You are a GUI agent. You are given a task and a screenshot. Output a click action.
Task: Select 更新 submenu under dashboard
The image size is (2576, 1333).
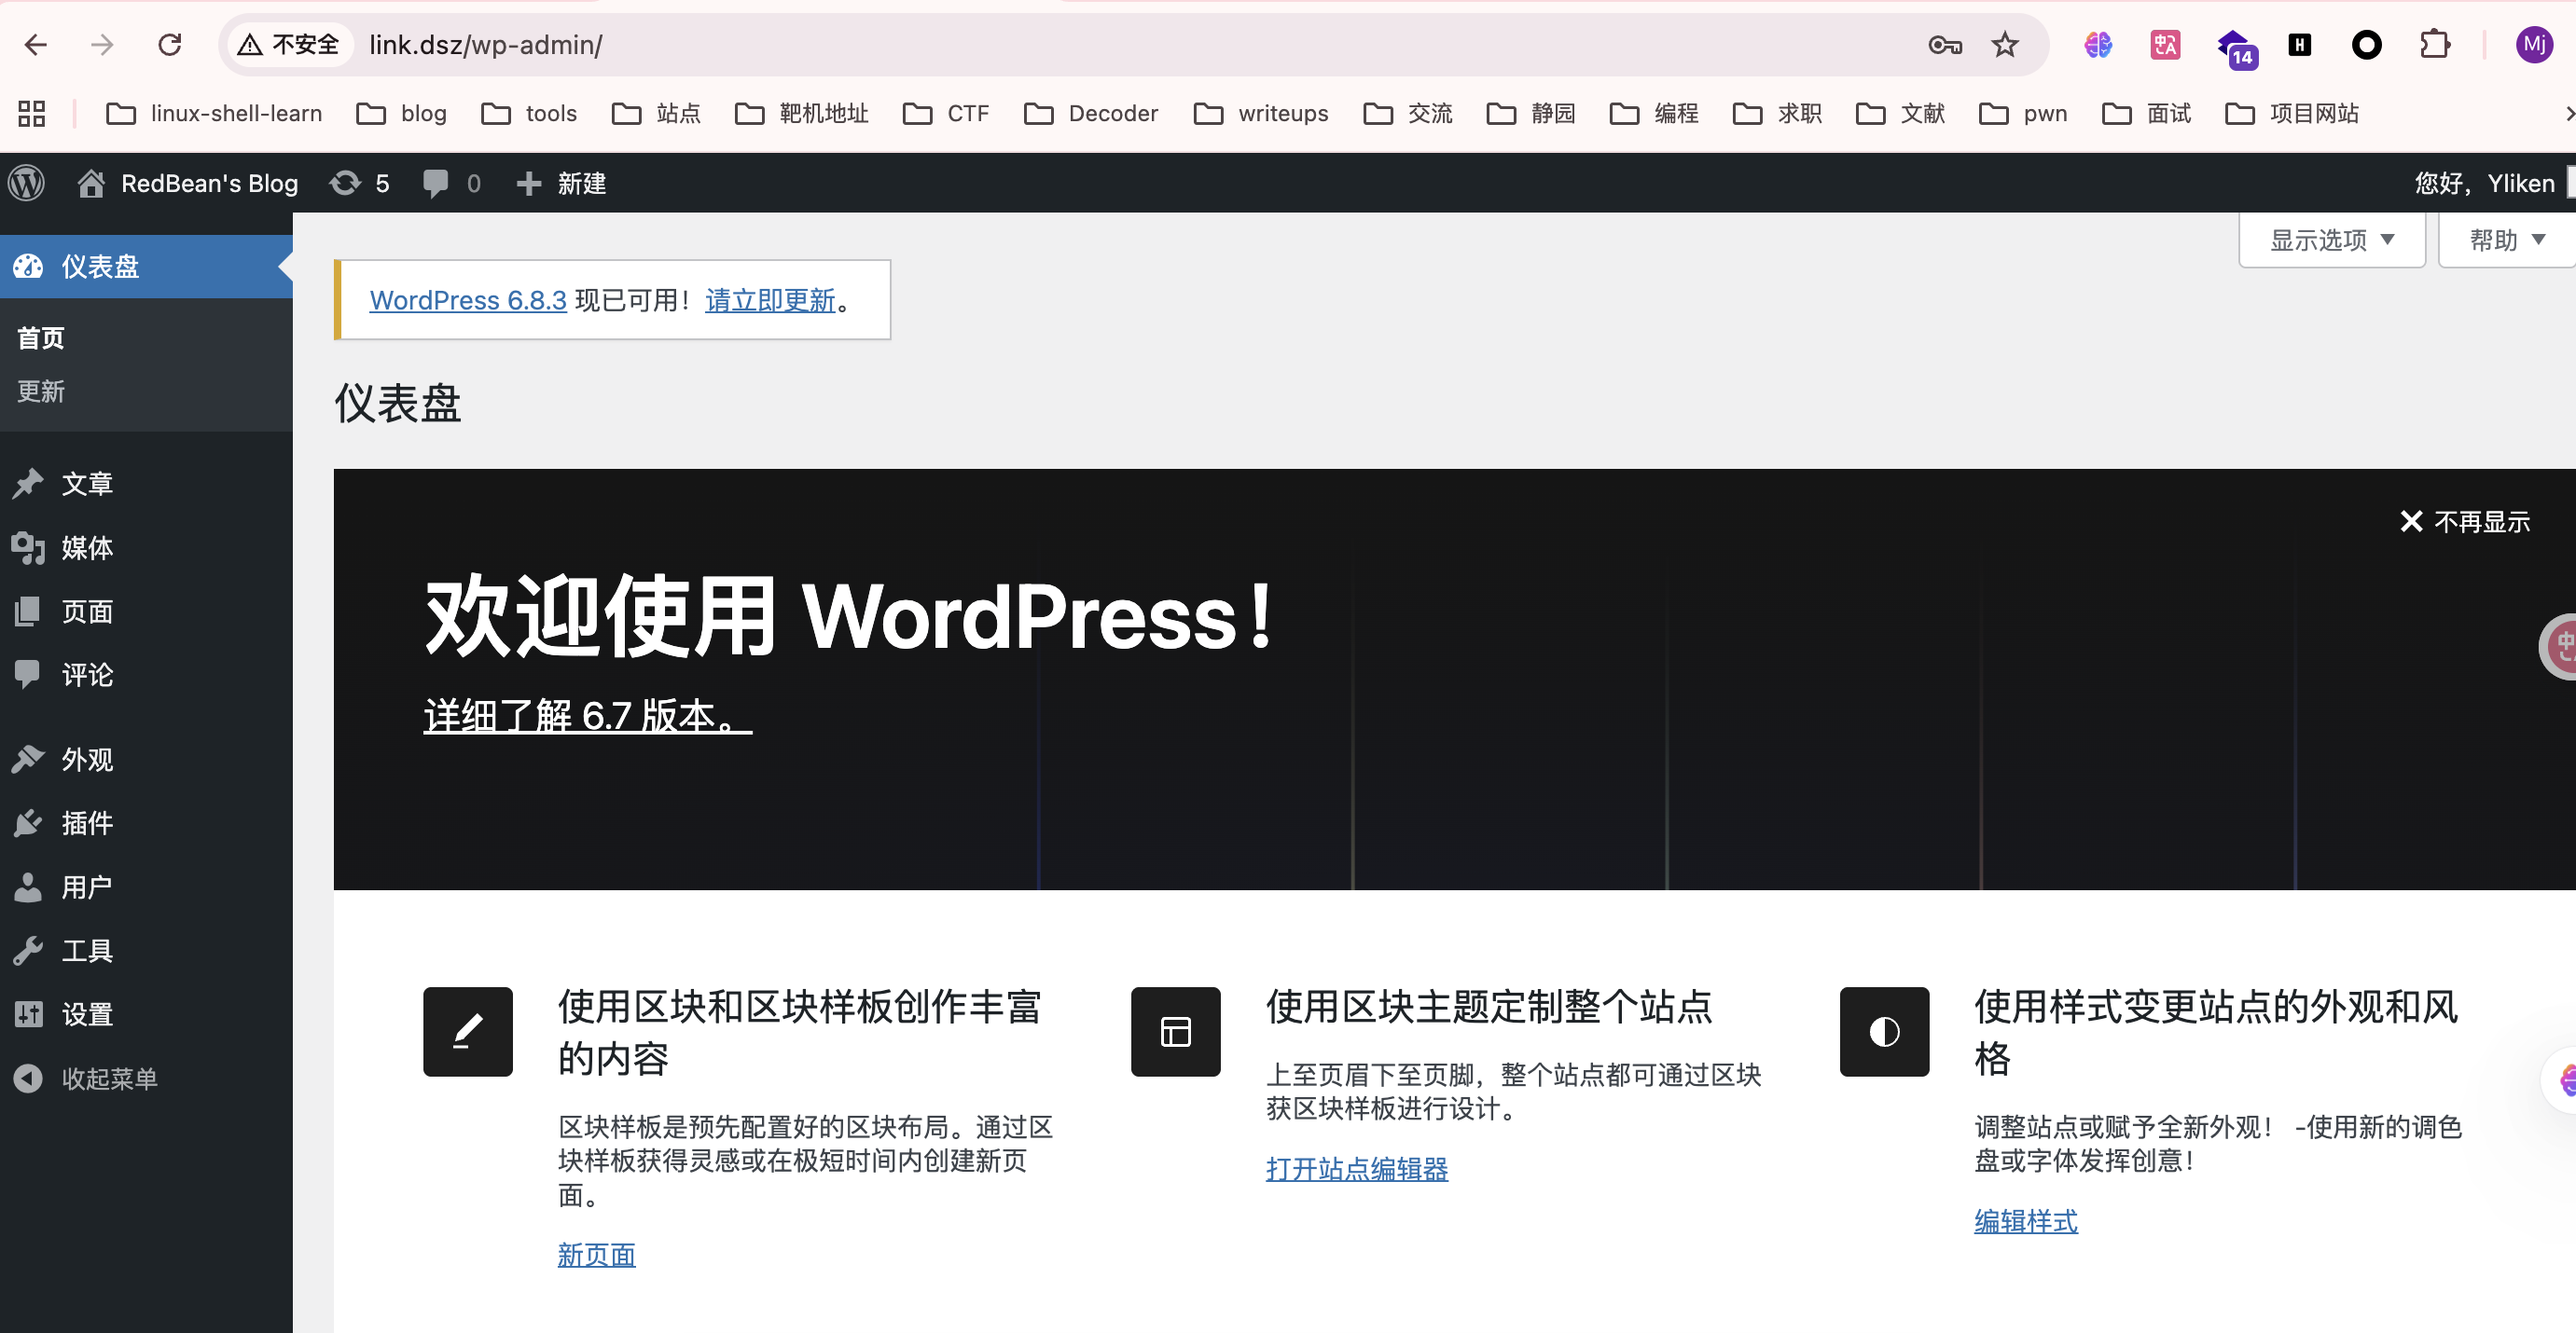[41, 392]
